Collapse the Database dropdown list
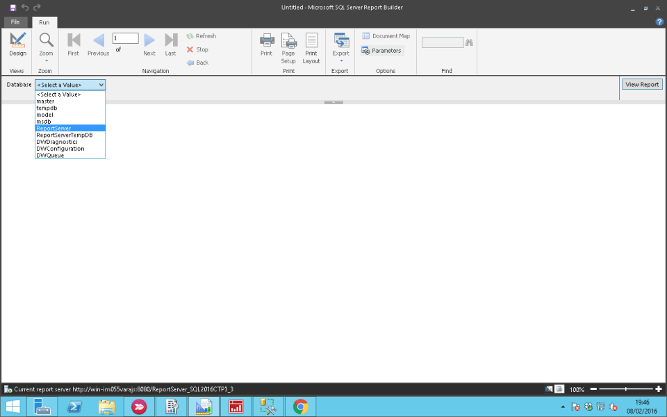Image resolution: width=667 pixels, height=417 pixels. [x=101, y=85]
